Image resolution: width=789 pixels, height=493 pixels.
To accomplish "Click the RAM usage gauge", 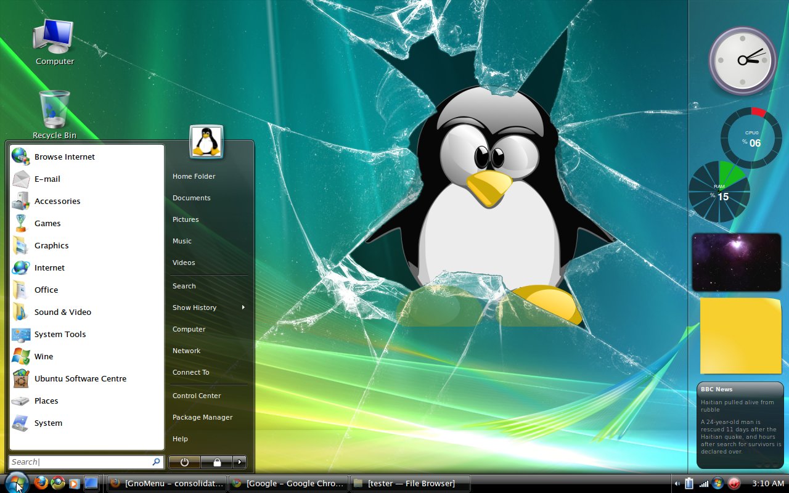I will click(x=719, y=192).
